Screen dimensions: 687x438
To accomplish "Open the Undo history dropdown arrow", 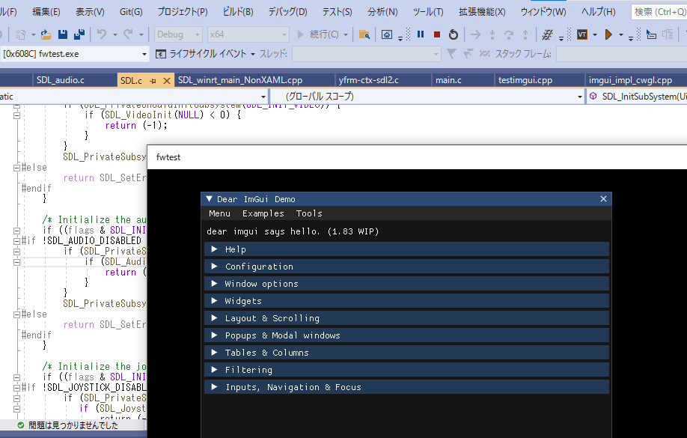I will (114, 34).
